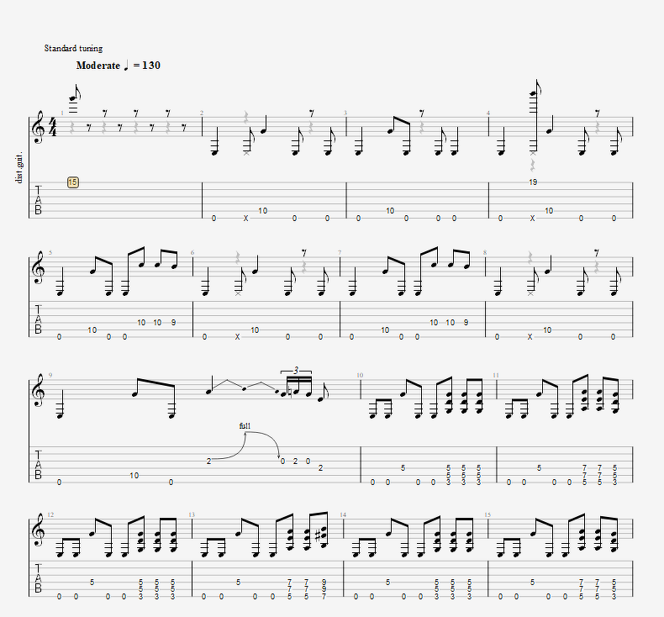
Task: Select measure number 15 marker
Action: pyautogui.click(x=487, y=514)
